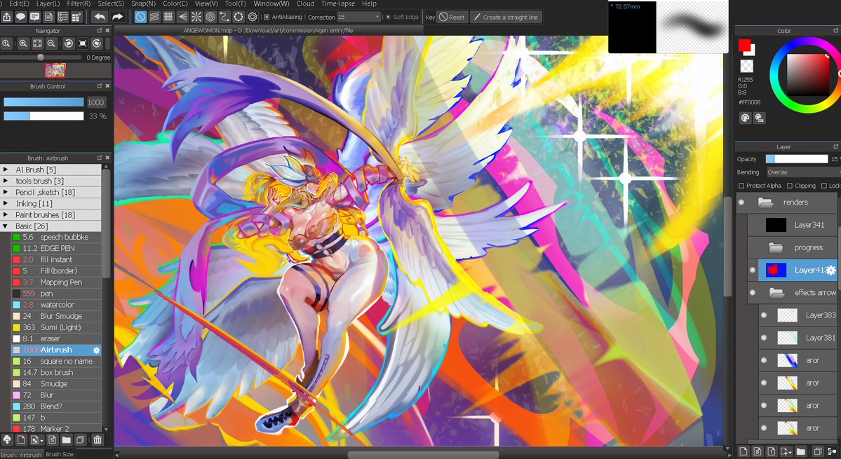Click the cloud download brush icon

coord(7,439)
